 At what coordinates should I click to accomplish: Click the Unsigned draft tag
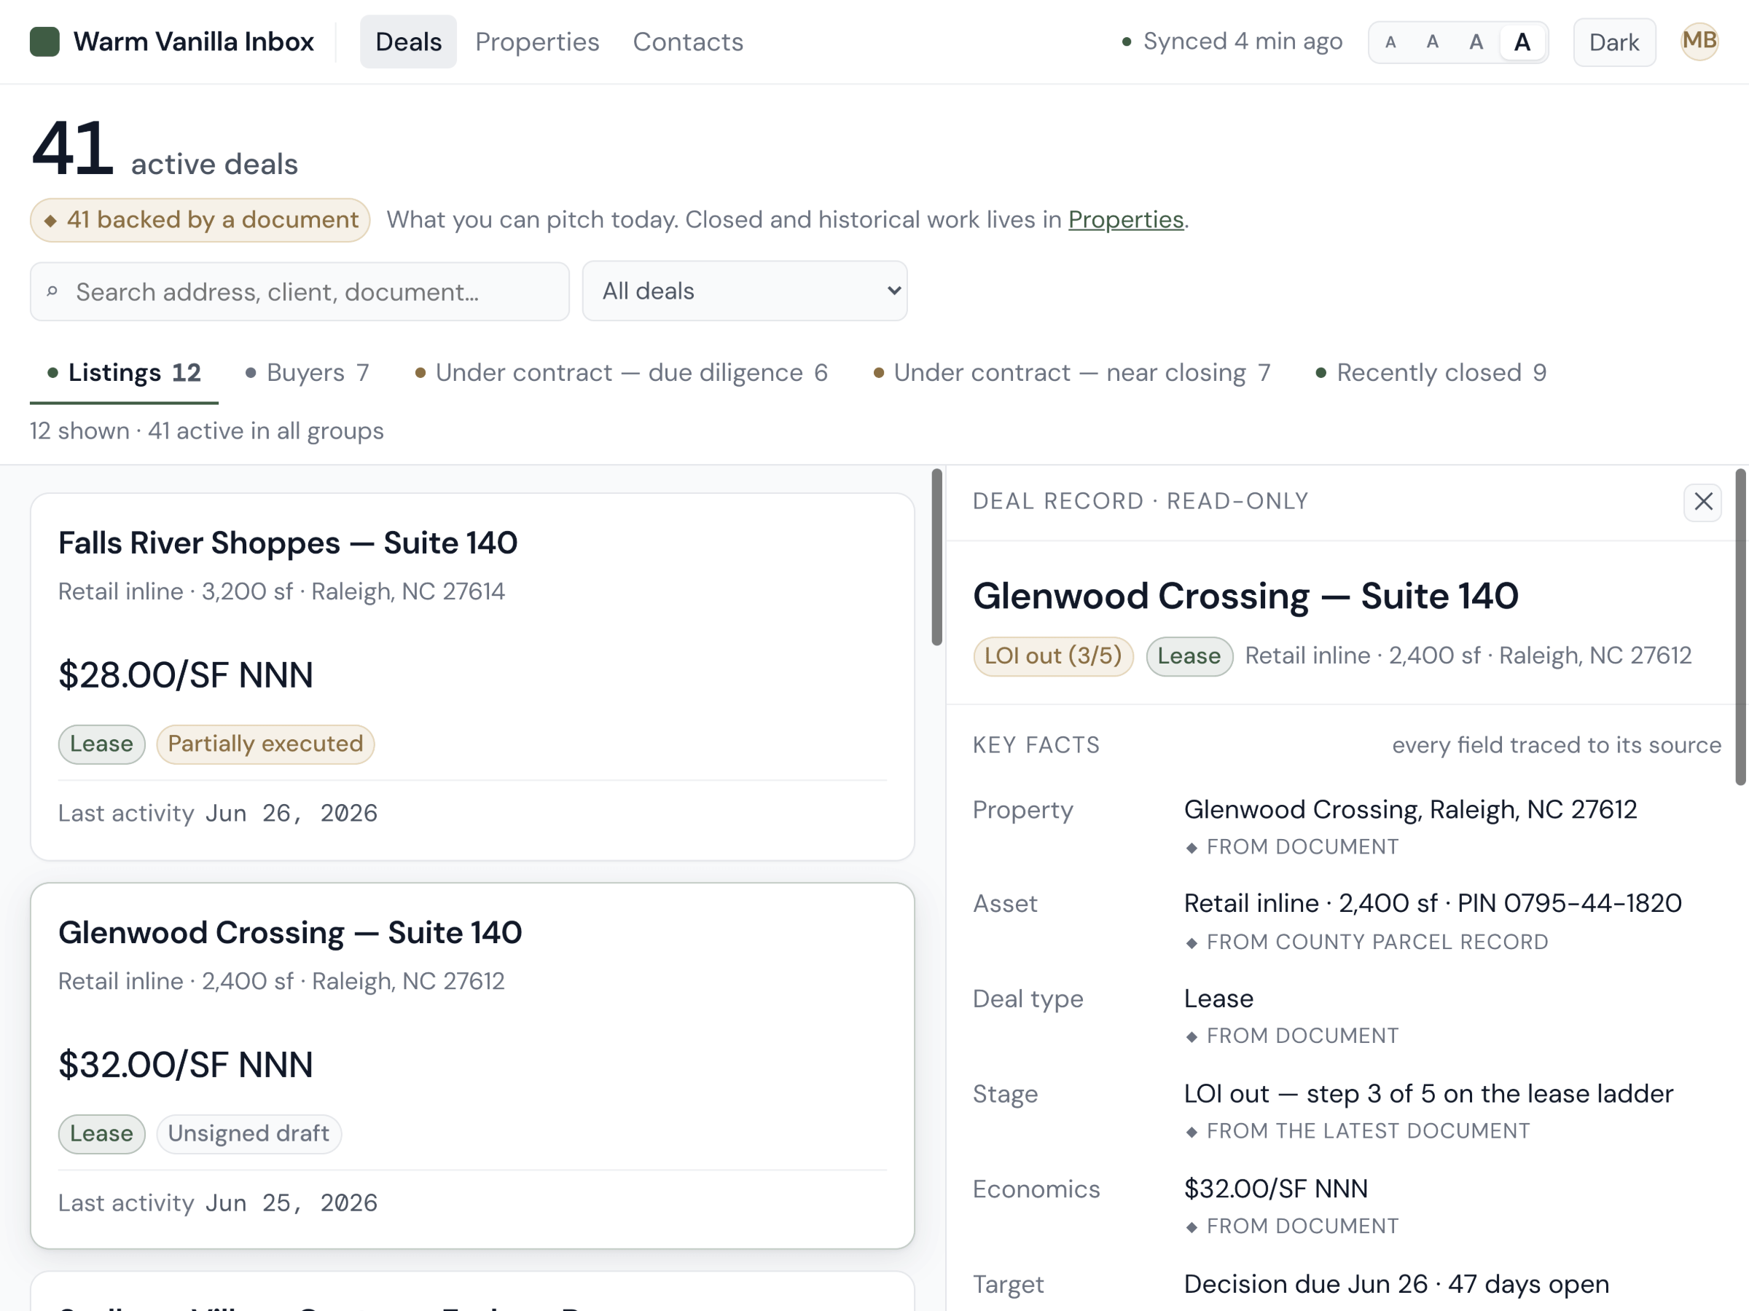249,1134
